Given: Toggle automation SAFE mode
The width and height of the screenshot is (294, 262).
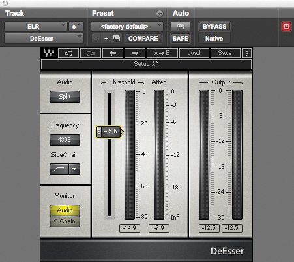Looking at the screenshot, I should click(181, 39).
